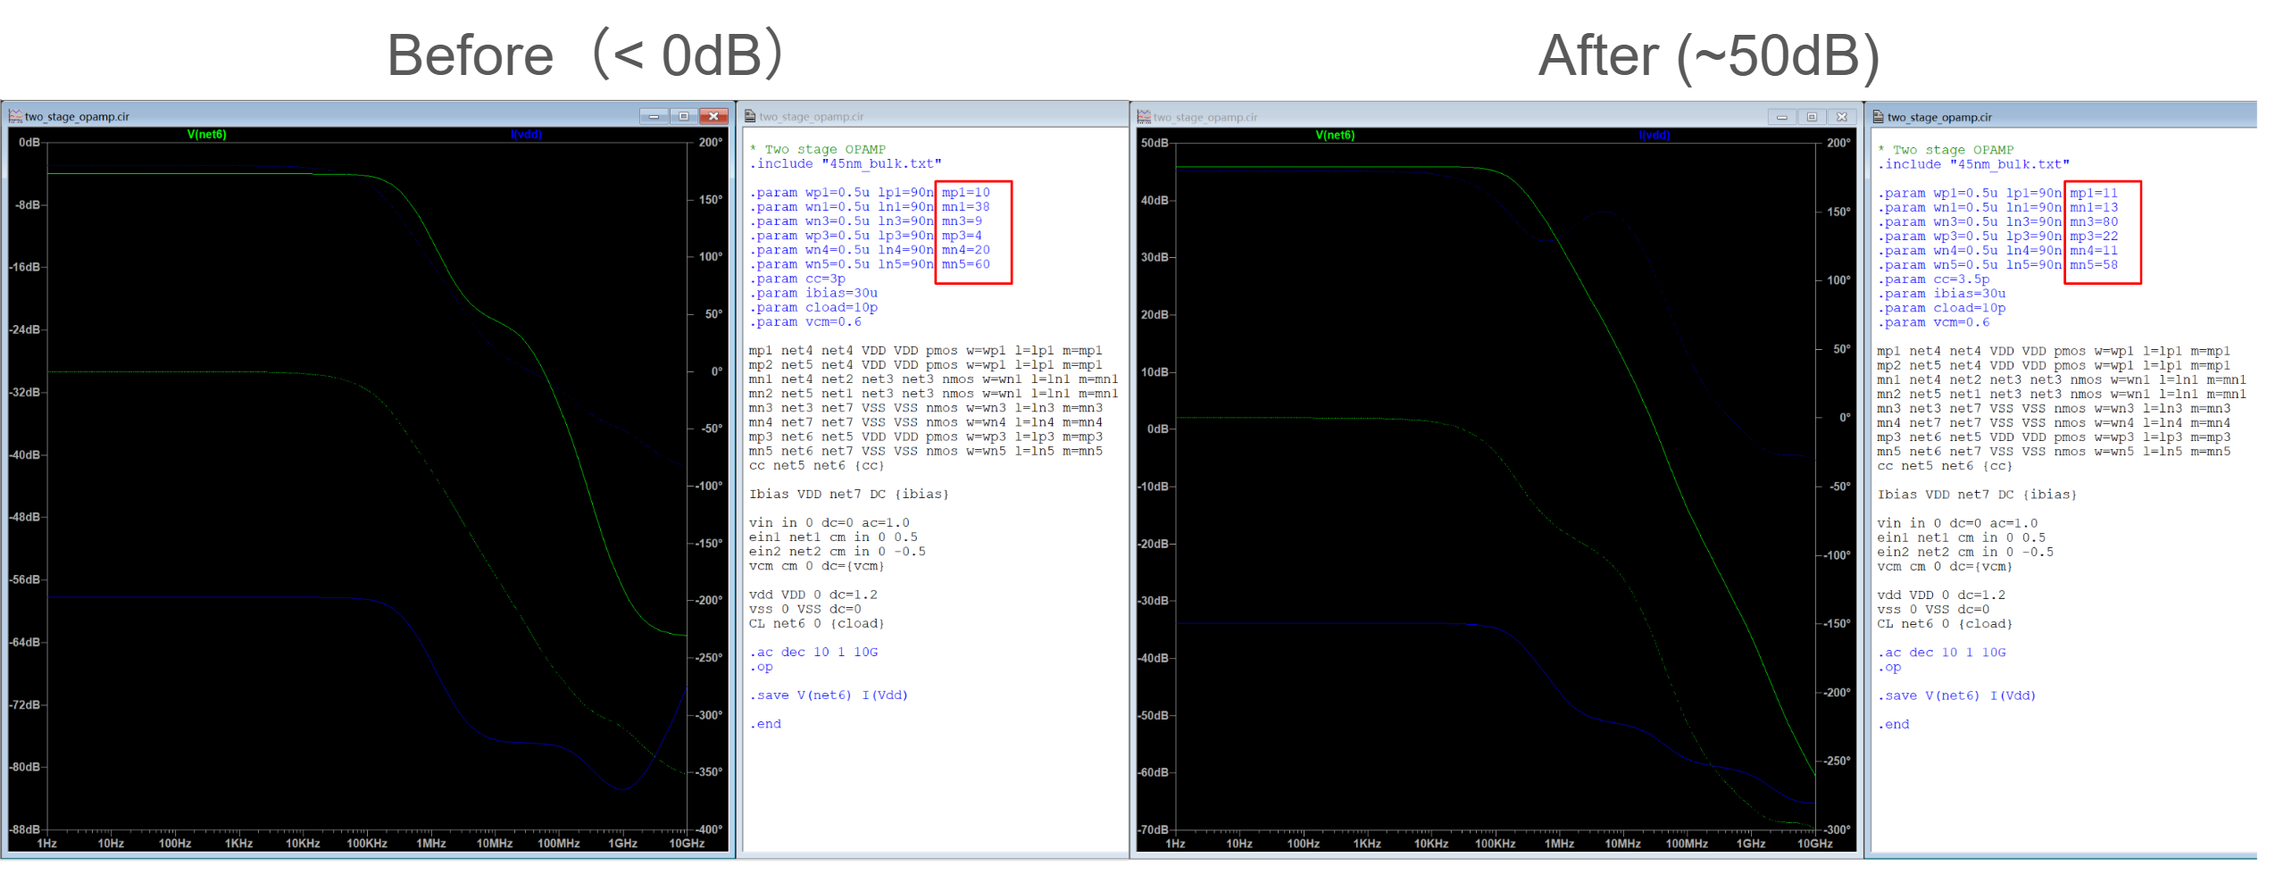Image resolution: width=2284 pixels, height=874 pixels.
Task: Click the -8dB axis label
Action: [x=27, y=205]
